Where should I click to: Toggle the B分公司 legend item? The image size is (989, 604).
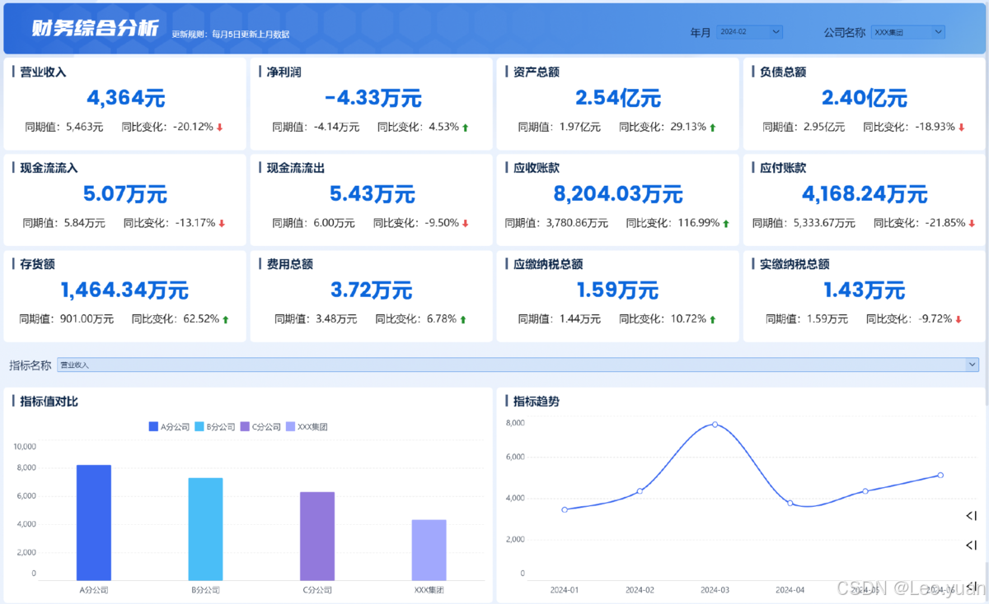pos(216,426)
